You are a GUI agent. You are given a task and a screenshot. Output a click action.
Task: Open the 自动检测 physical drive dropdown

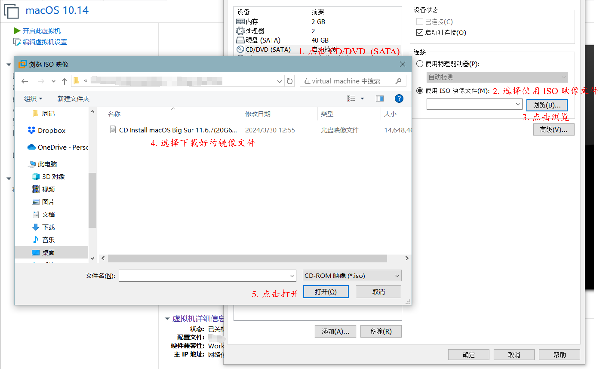497,77
